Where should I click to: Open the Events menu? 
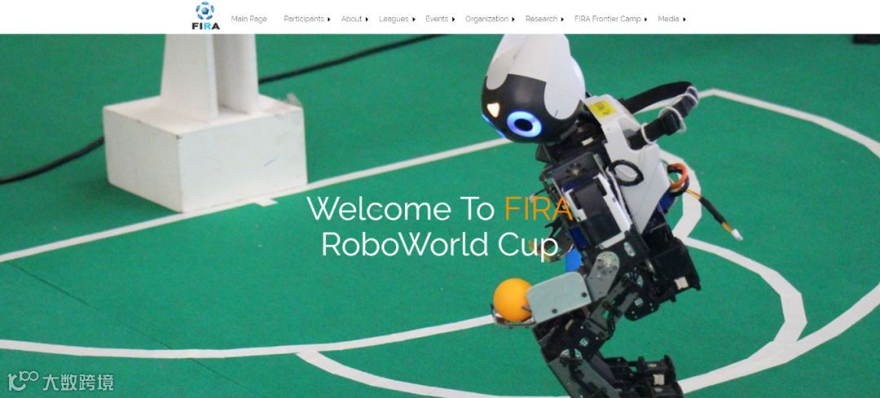tap(437, 19)
